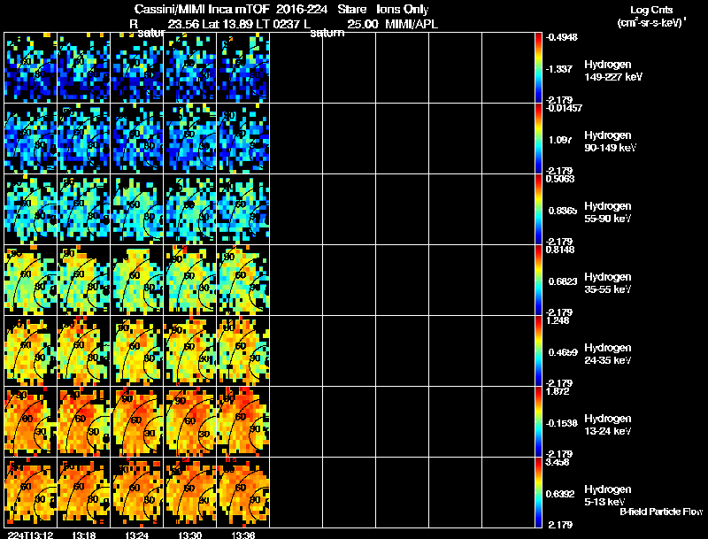708x539 pixels.
Task: Open the 90-149 keV image at 13:18
Action: (84, 139)
